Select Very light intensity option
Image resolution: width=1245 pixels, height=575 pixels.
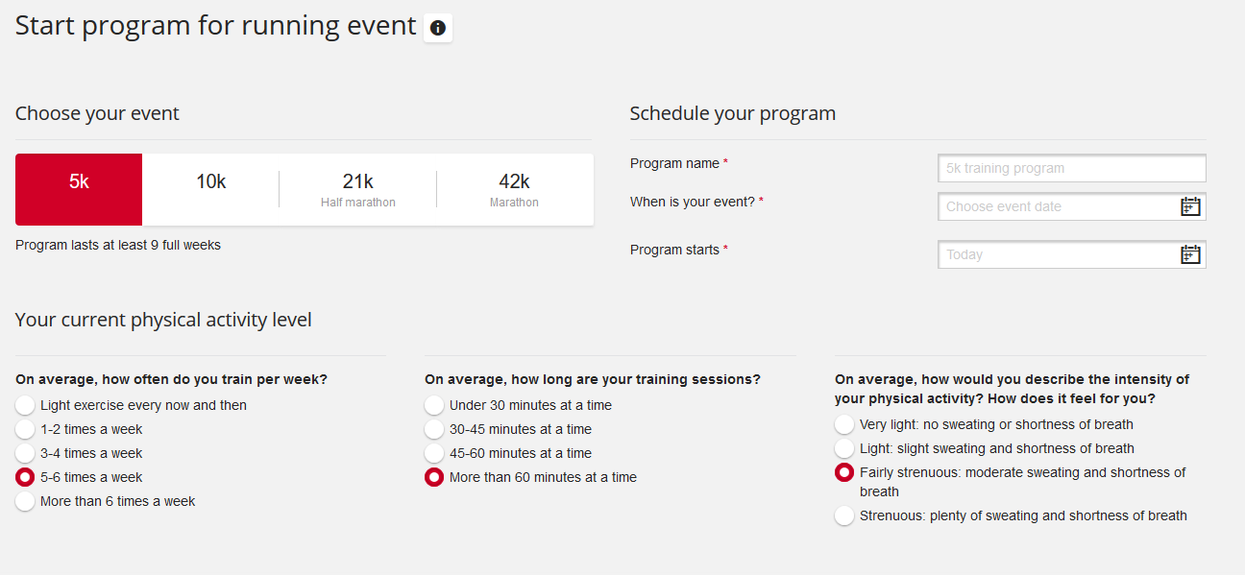point(844,424)
